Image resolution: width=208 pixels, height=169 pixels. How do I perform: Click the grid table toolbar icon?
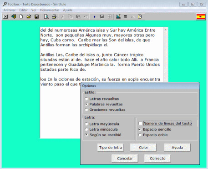tap(110, 17)
